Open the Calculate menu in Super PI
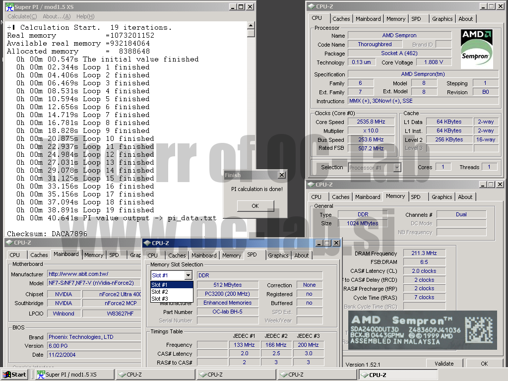 point(22,16)
